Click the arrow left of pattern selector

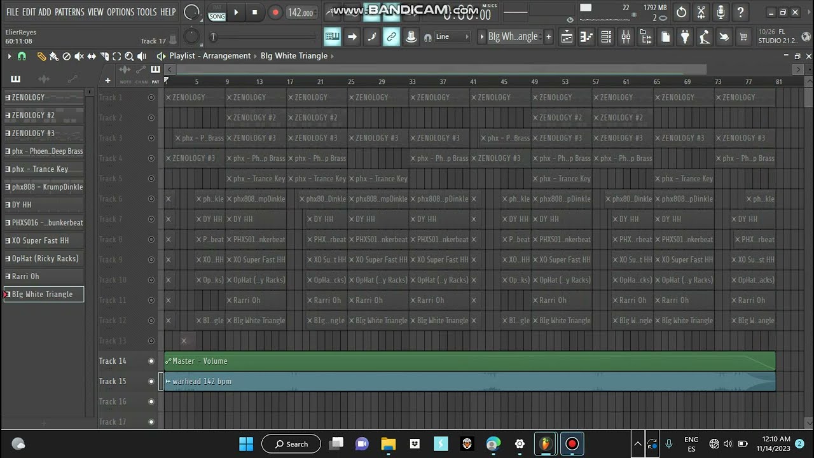(x=481, y=37)
